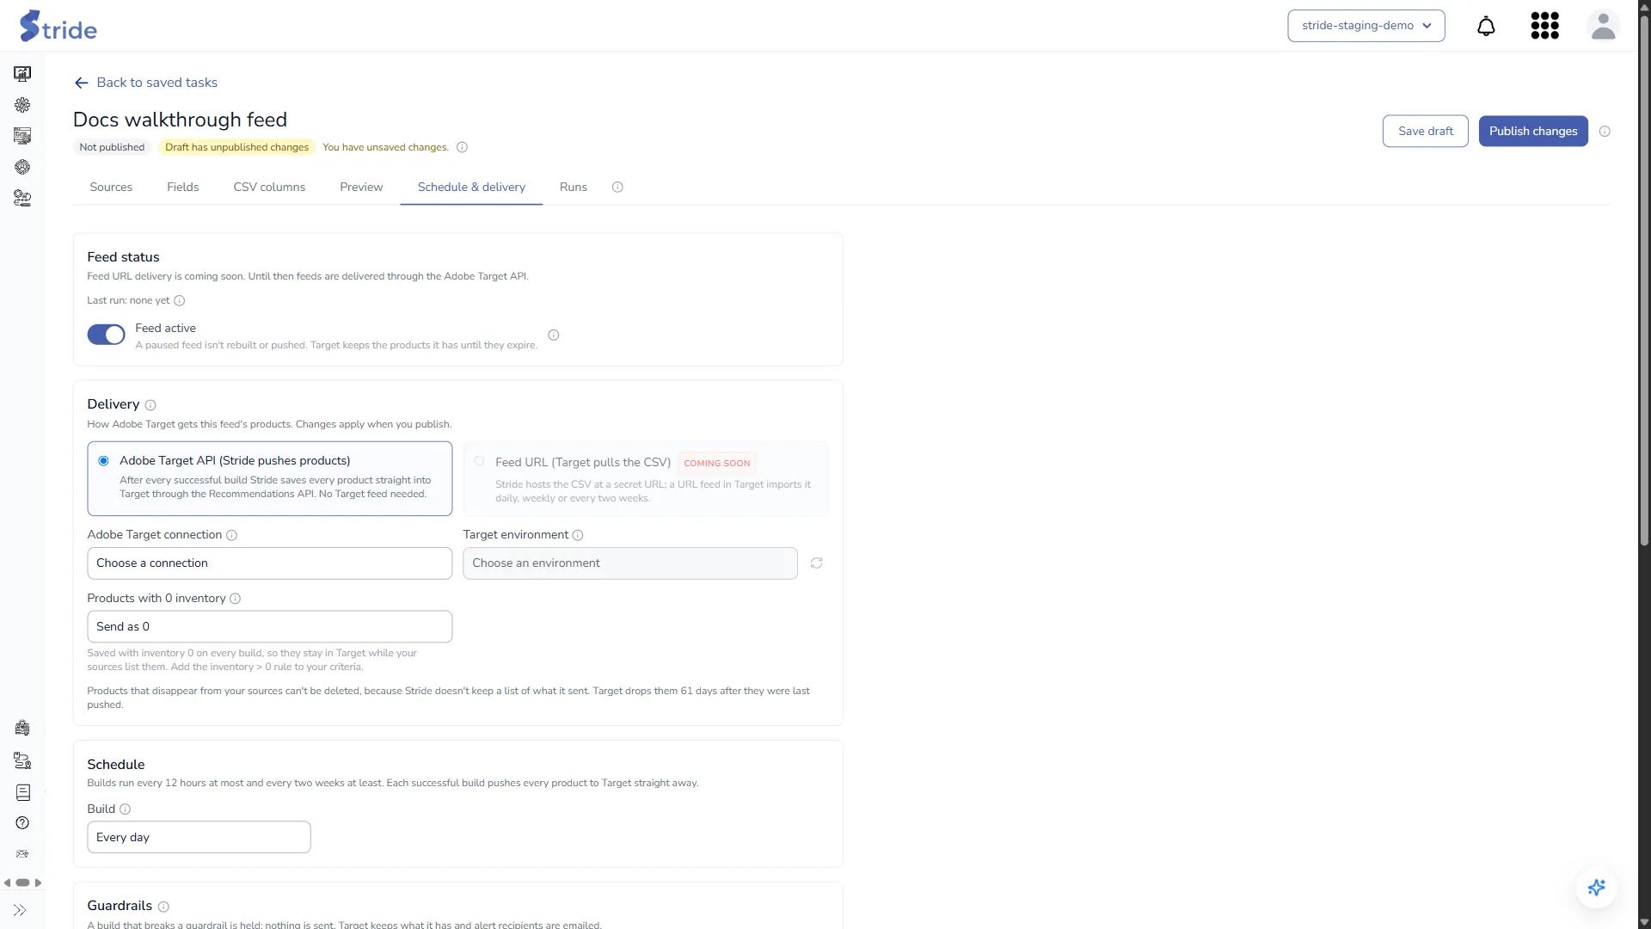
Task: Switch to the Sources tab
Action: click(x=111, y=188)
